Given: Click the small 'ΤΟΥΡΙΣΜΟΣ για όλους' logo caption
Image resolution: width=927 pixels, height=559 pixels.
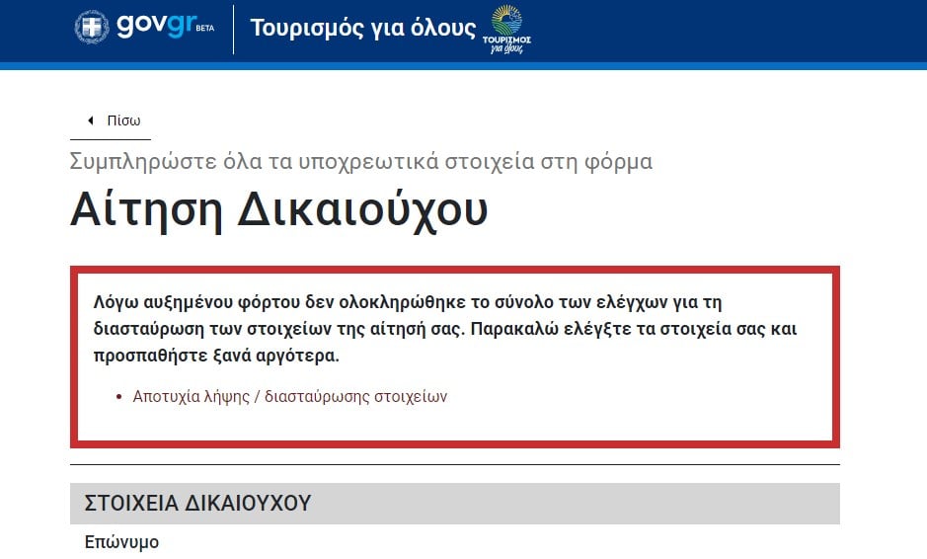Looking at the screenshot, I should 506,43.
